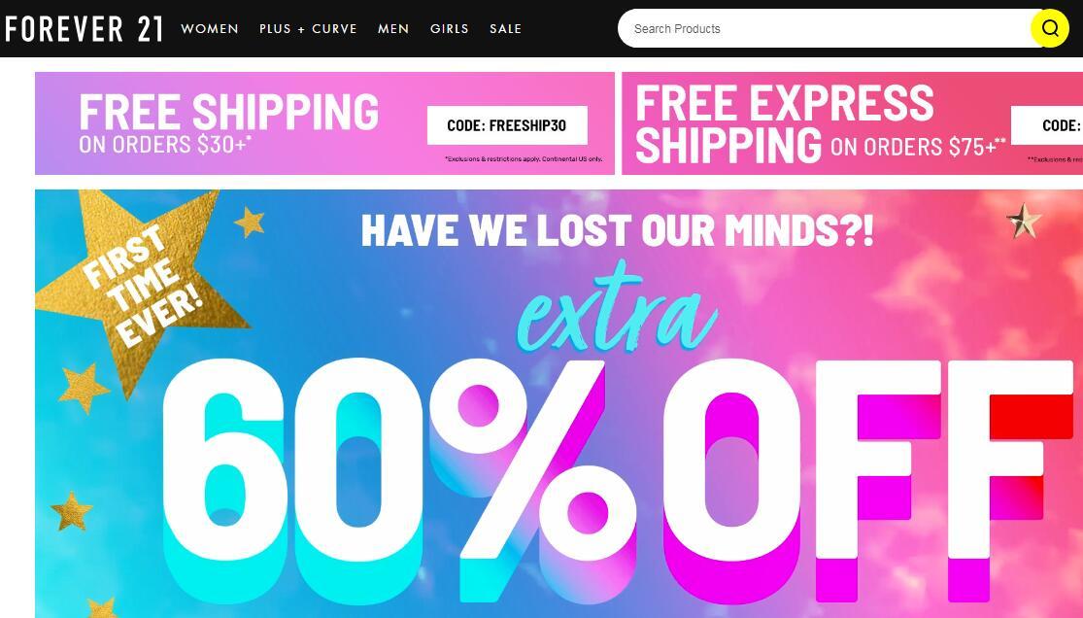Click the express shipping CODE box
Viewport: 1083px width, 618px height.
click(1047, 125)
